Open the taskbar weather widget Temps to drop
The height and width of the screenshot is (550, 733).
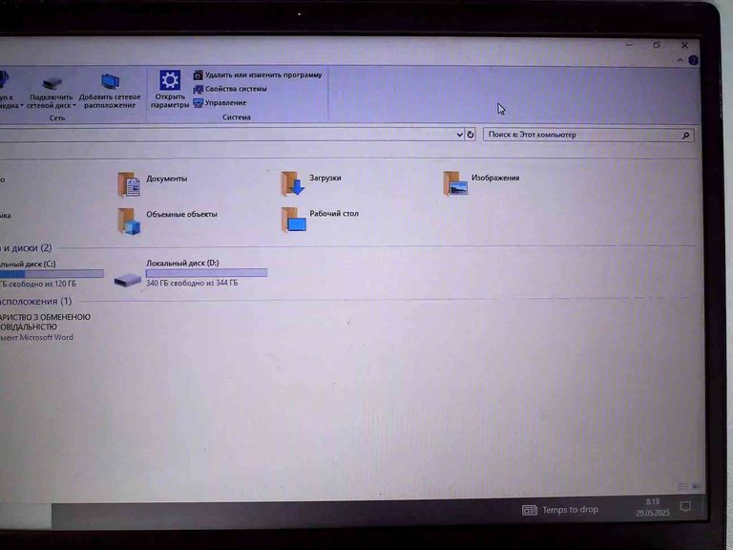tap(561, 509)
